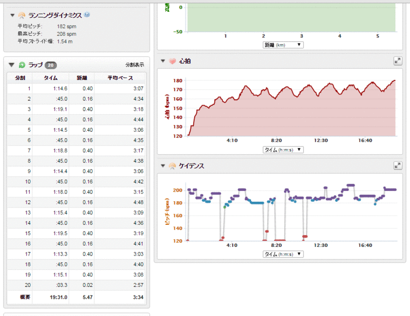Enlarge the cadence chart with the expand icon
This screenshot has width=410, height=316.
[397, 165]
